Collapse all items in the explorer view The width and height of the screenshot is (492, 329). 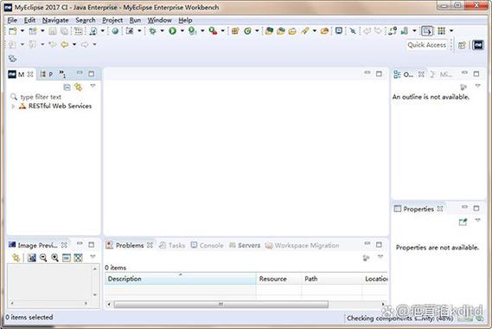tap(67, 87)
